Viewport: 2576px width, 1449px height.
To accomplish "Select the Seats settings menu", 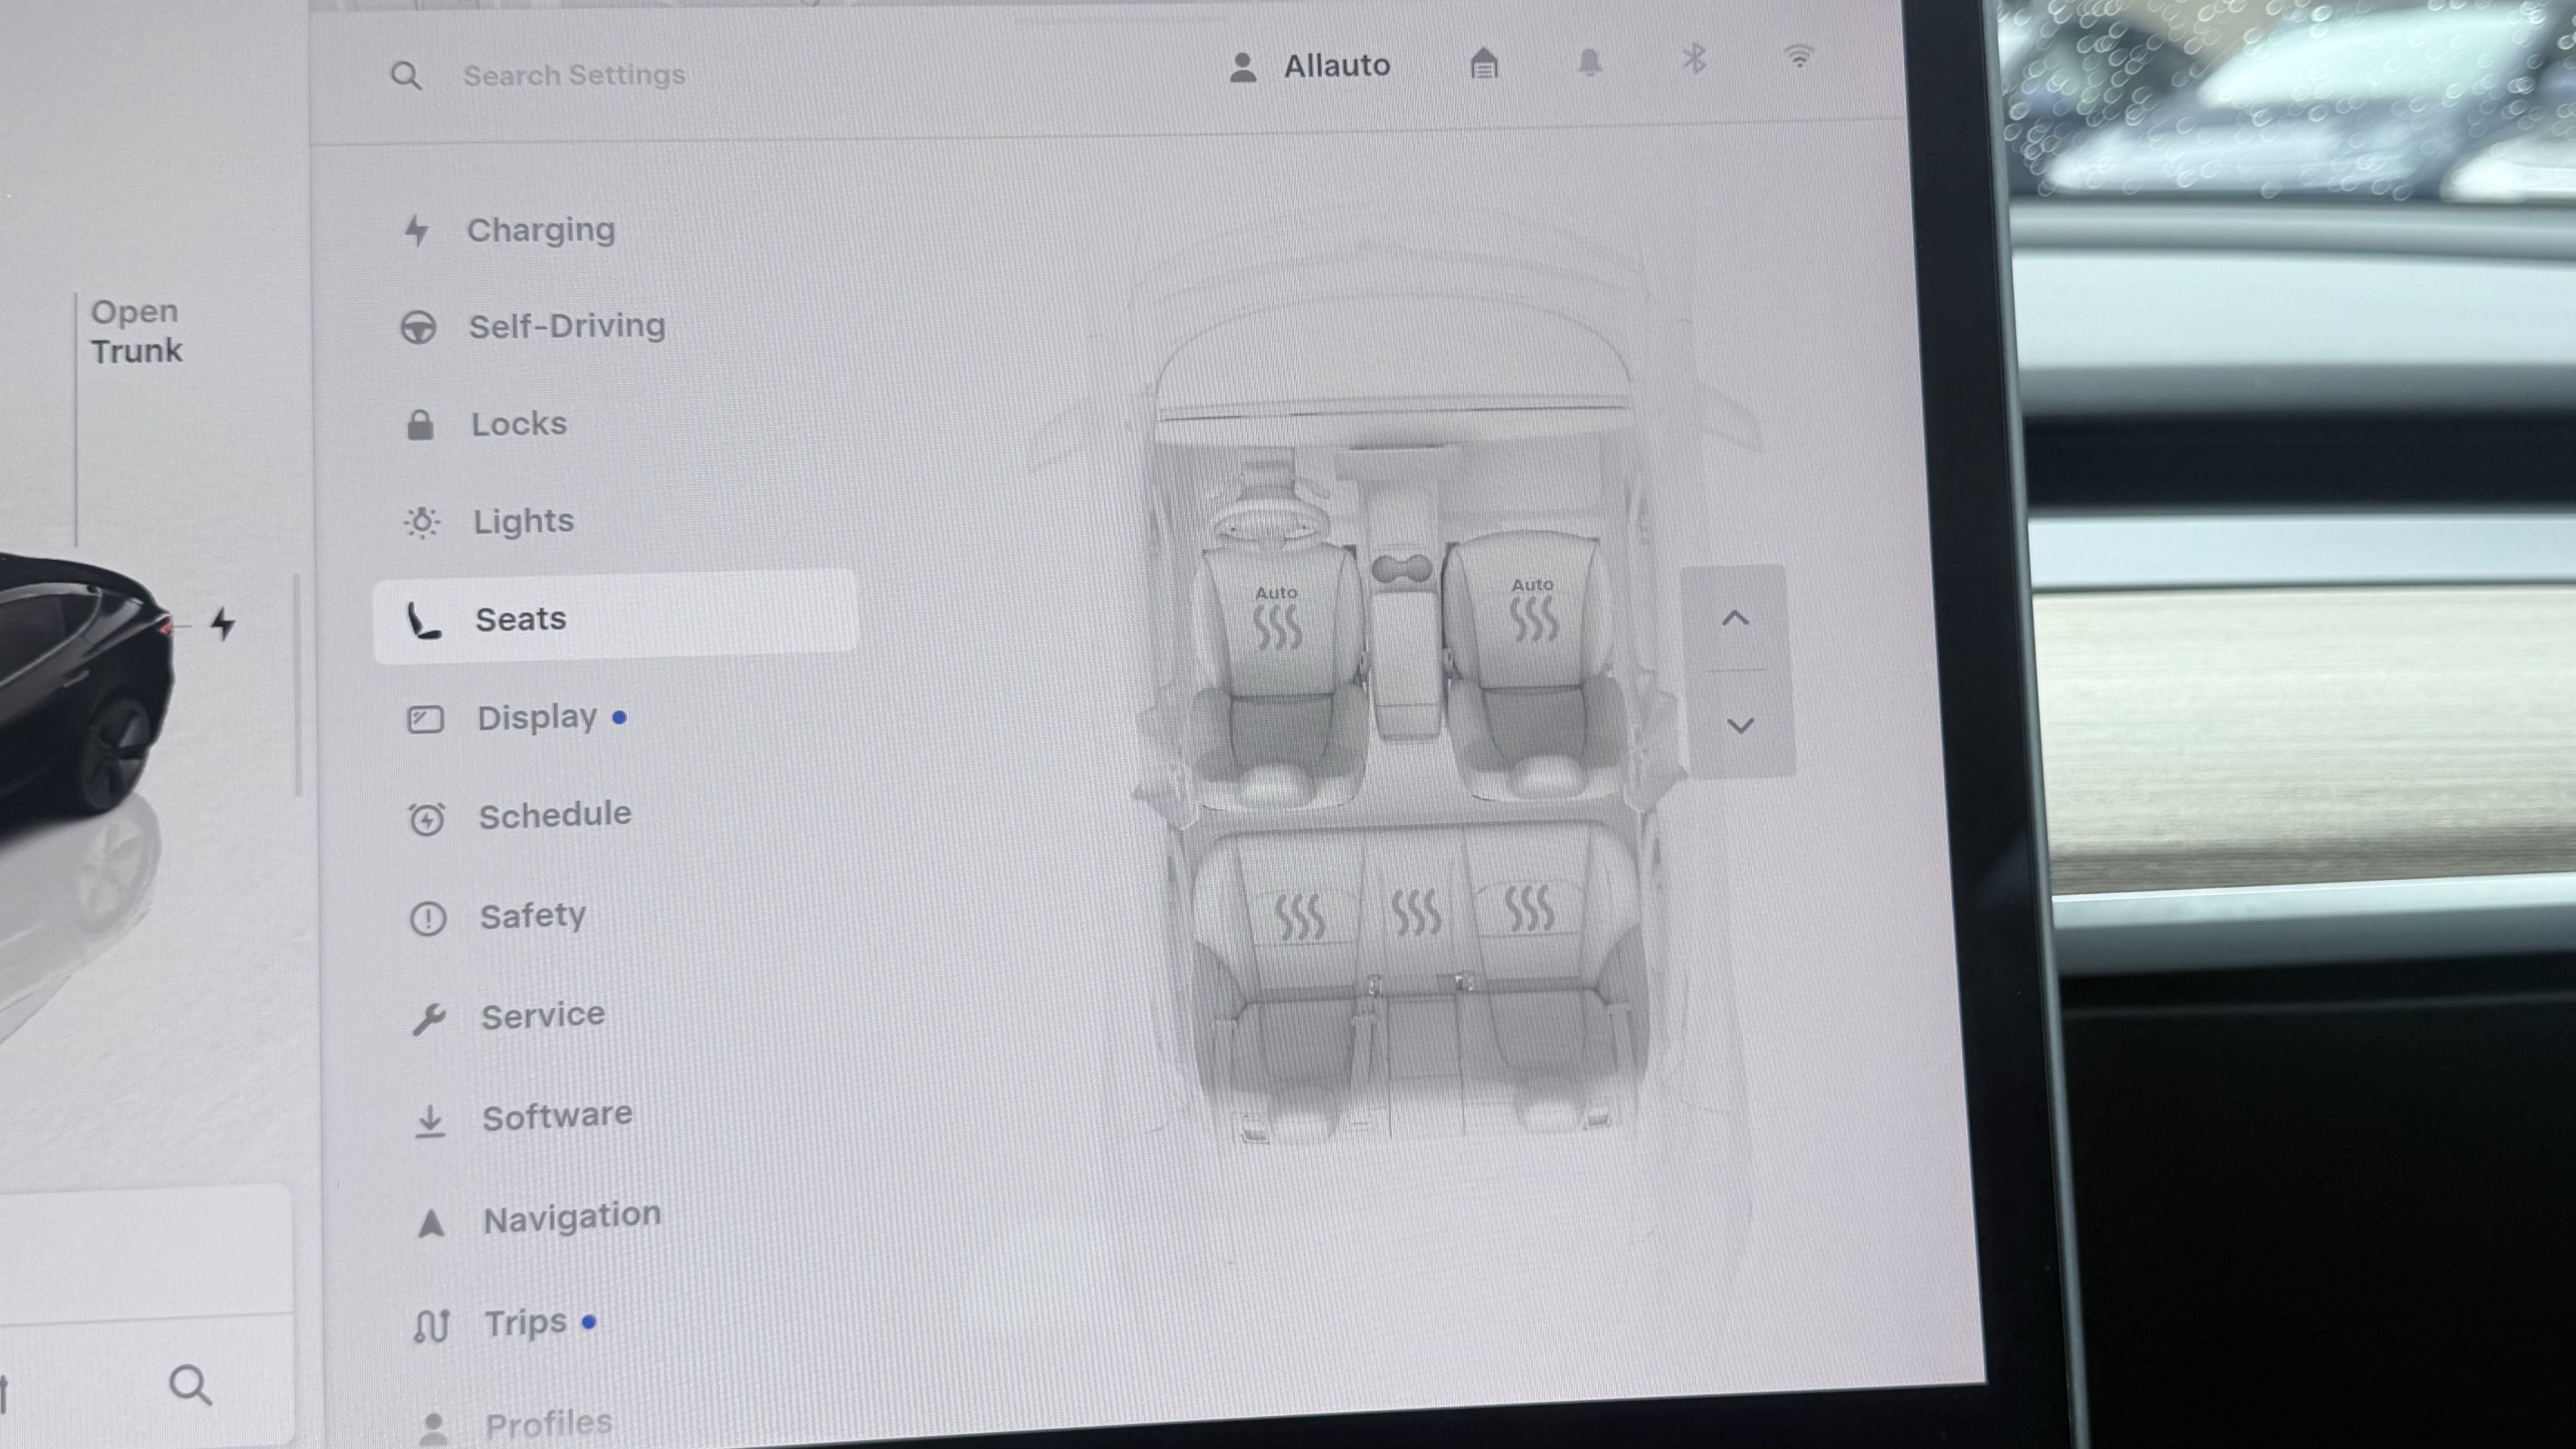I will tap(615, 617).
